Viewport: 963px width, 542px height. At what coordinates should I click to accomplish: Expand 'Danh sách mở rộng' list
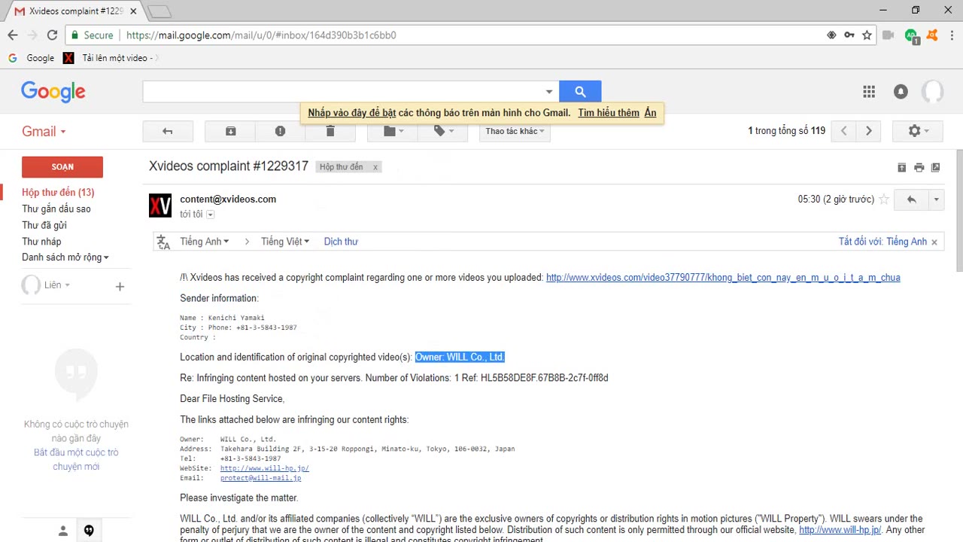[x=65, y=257]
